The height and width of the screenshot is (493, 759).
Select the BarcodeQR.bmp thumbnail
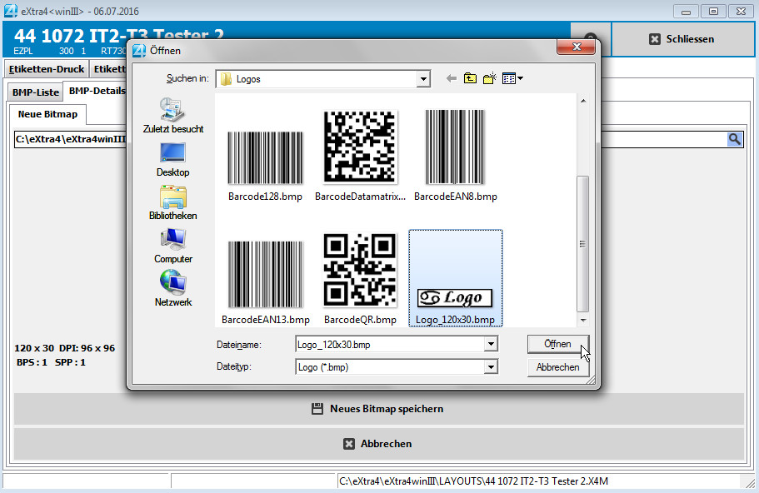(360, 280)
